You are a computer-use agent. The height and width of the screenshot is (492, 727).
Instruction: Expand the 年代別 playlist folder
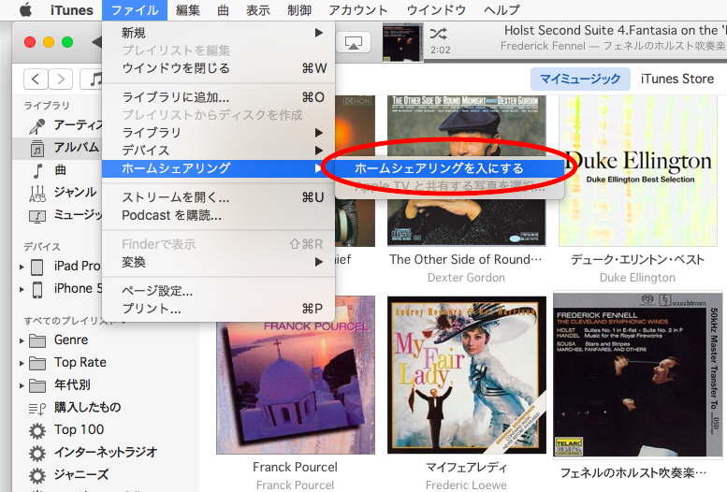(22, 384)
